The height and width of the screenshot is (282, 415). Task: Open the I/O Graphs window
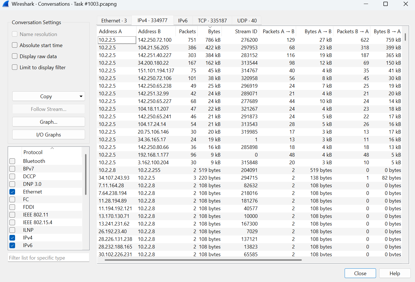tap(48, 134)
